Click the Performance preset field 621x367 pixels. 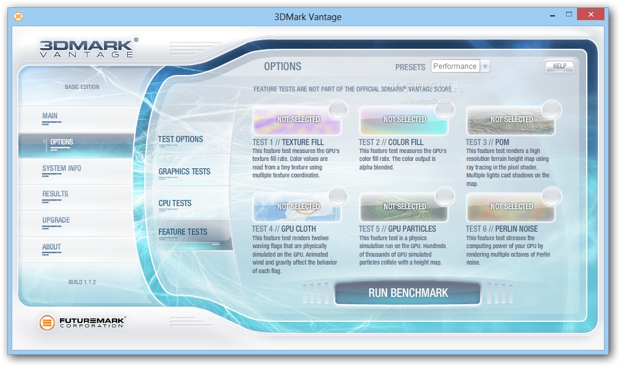[x=455, y=66]
